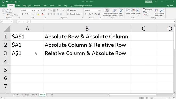176x99 pixels.
Task: Switch to Page Layout view in status bar
Action: pyautogui.click(x=147, y=98)
